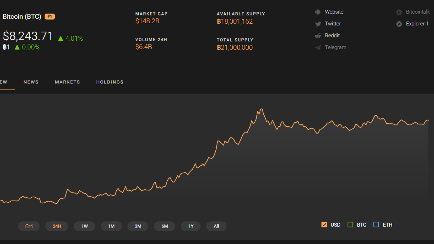Select the partially visible Overview tab
The width and height of the screenshot is (434, 244).
[x=4, y=82]
